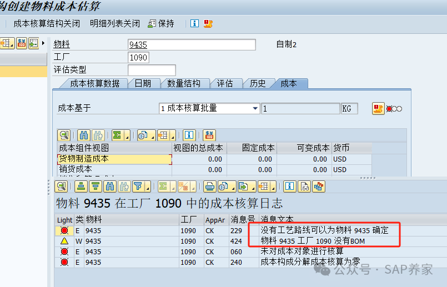The height and width of the screenshot is (287, 447).
Task: Select the 货物制造成本 row
Action: [x=114, y=159]
